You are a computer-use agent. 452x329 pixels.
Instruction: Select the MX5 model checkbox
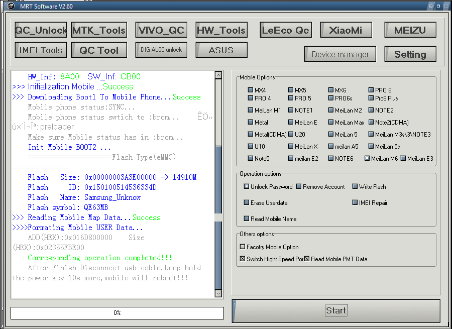coord(291,90)
